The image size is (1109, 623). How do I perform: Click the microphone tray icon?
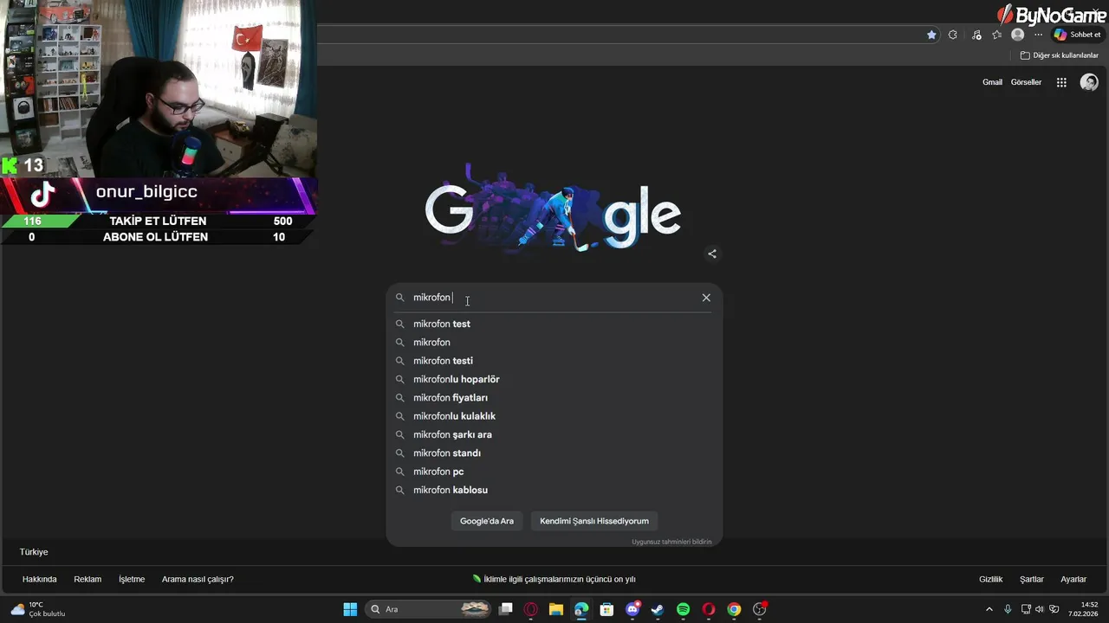[1008, 609]
